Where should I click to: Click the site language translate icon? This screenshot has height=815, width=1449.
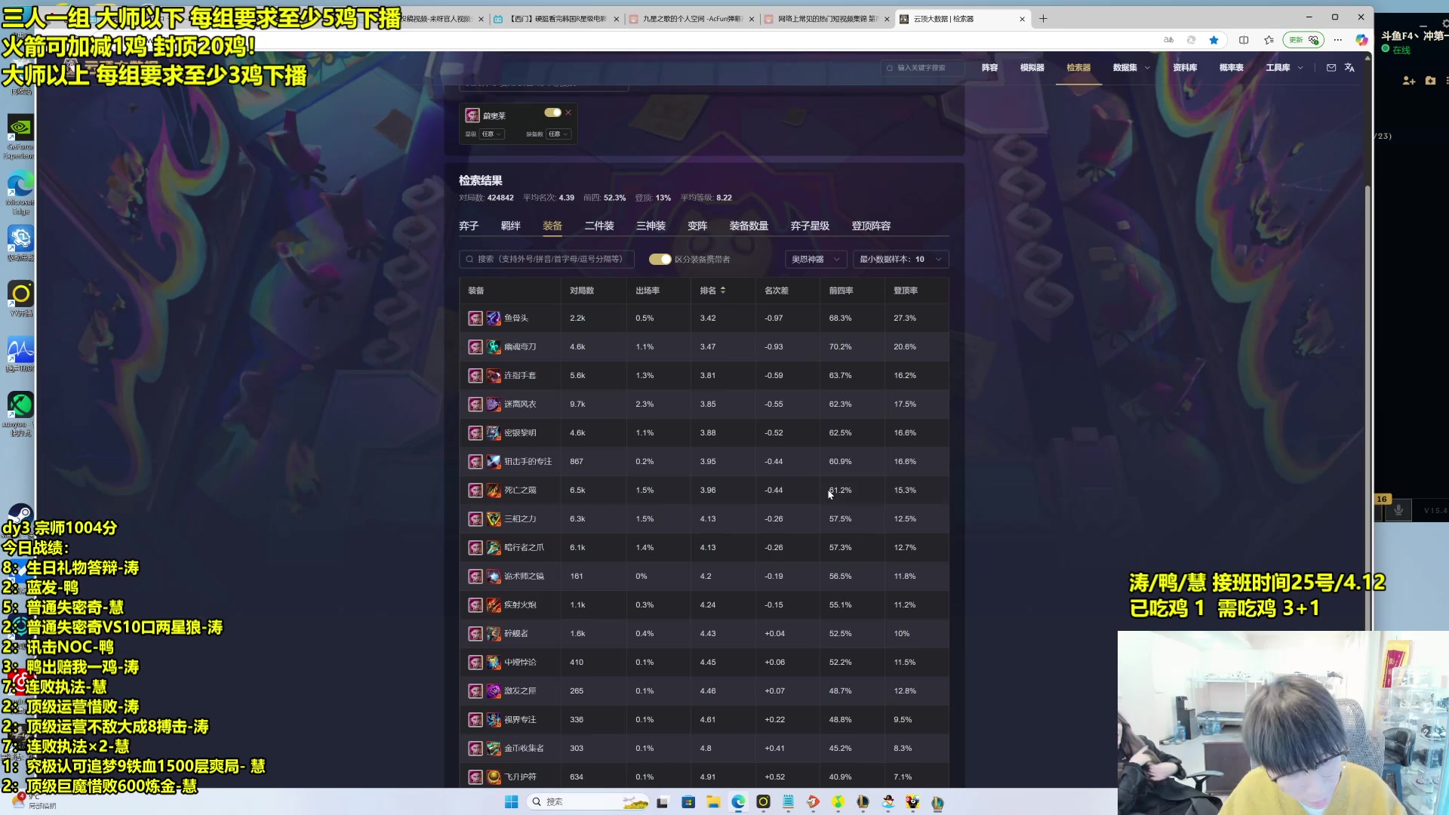coord(1349,68)
